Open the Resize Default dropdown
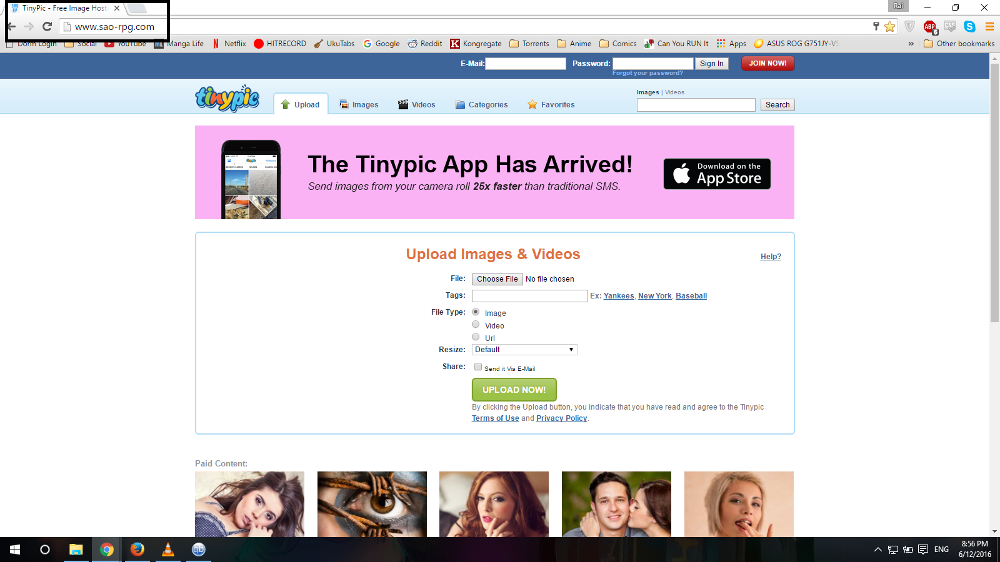This screenshot has width=1000, height=562. click(x=524, y=350)
